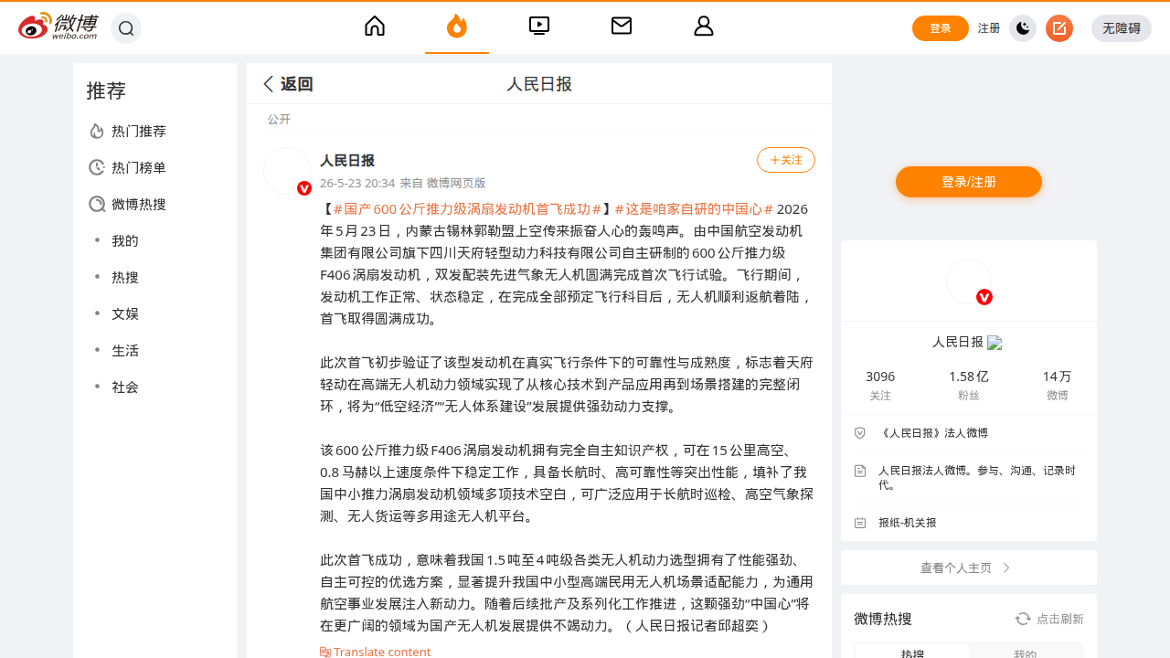Image resolution: width=1170 pixels, height=658 pixels.
Task: Open the search magnifier icon
Action: coord(126,28)
